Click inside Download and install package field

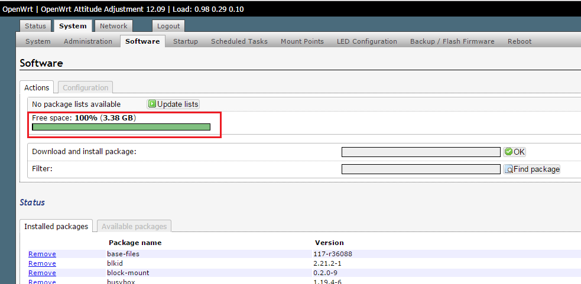pyautogui.click(x=421, y=152)
